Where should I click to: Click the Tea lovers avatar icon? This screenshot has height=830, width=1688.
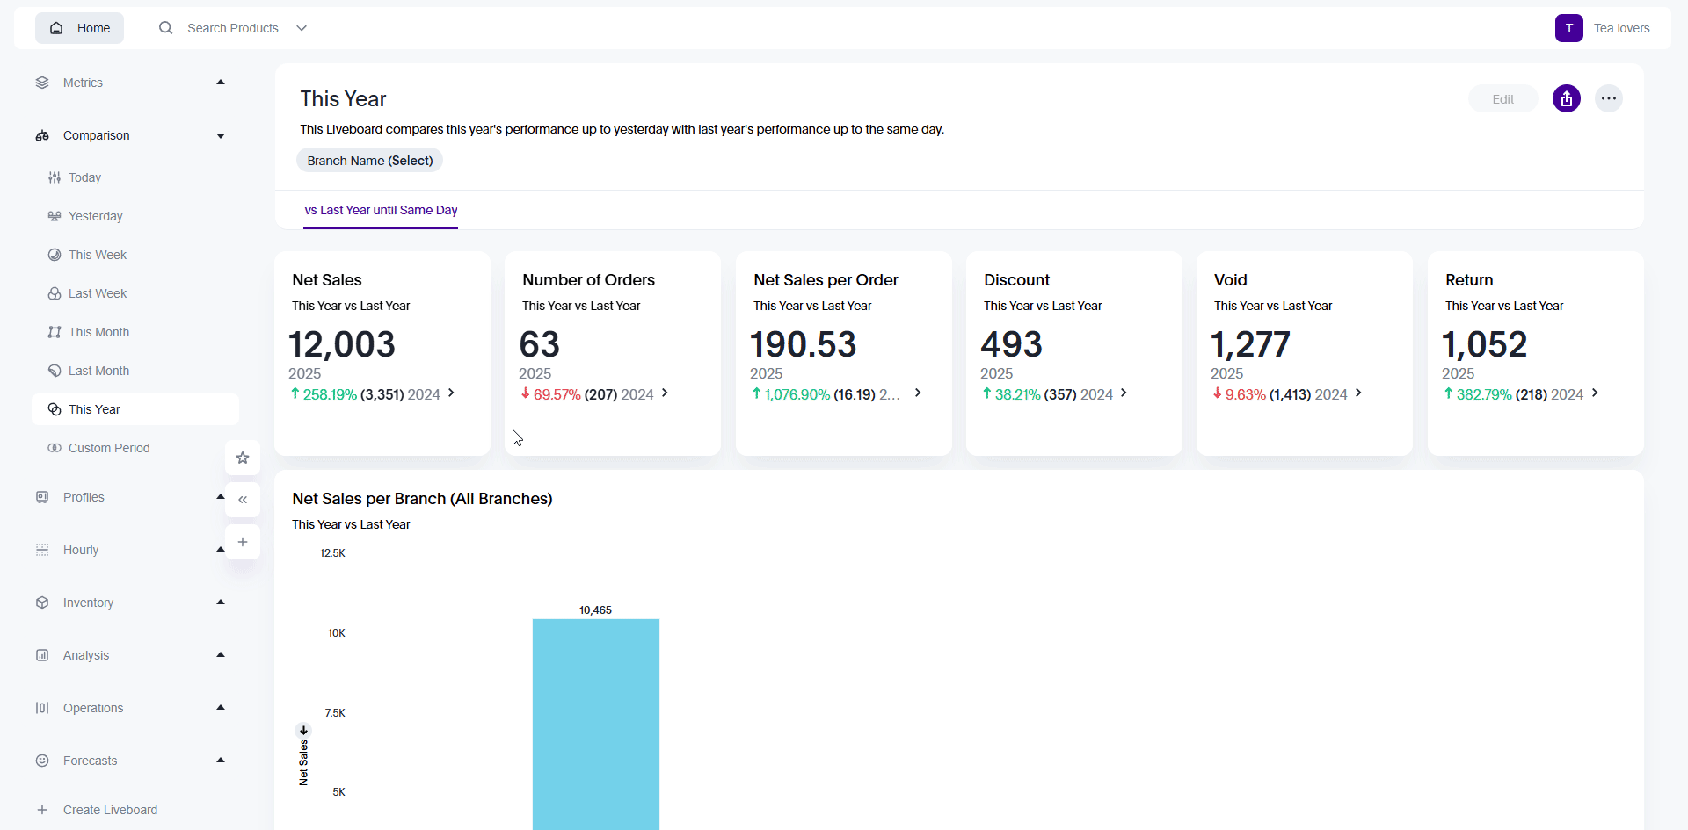tap(1568, 28)
